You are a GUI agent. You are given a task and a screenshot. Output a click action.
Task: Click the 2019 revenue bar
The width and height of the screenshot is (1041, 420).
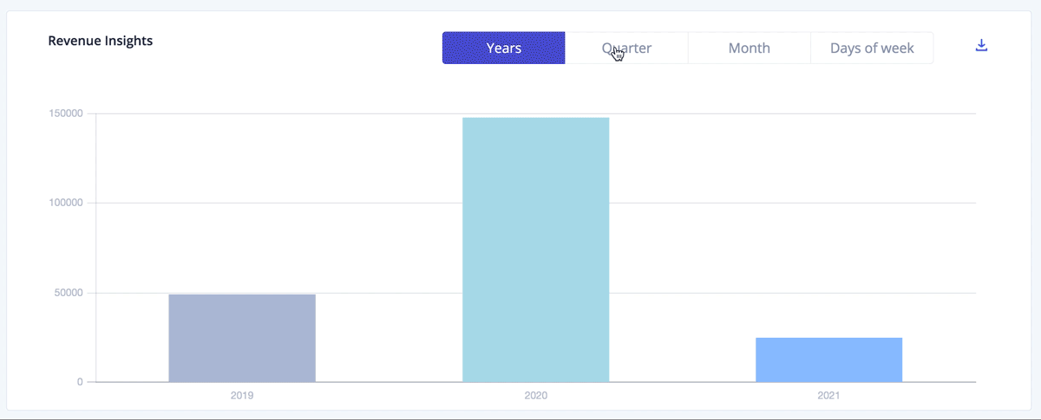(242, 338)
